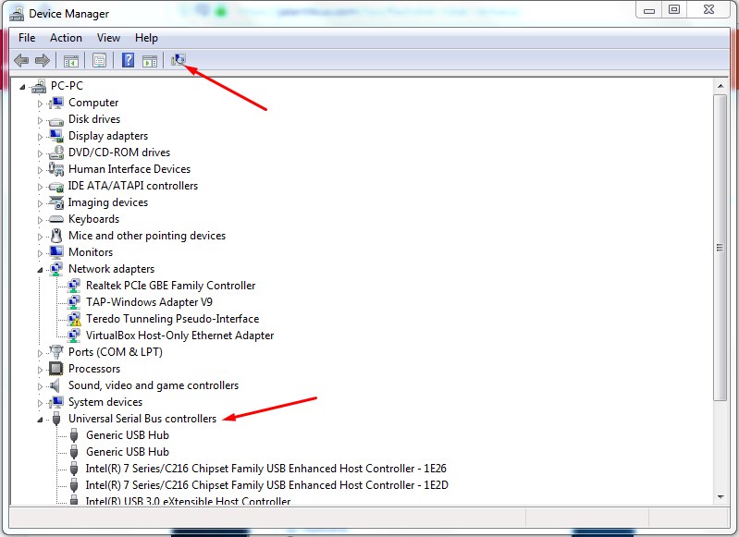Click the Ports (COM & LPT) icon
This screenshot has width=739, height=537.
point(56,352)
